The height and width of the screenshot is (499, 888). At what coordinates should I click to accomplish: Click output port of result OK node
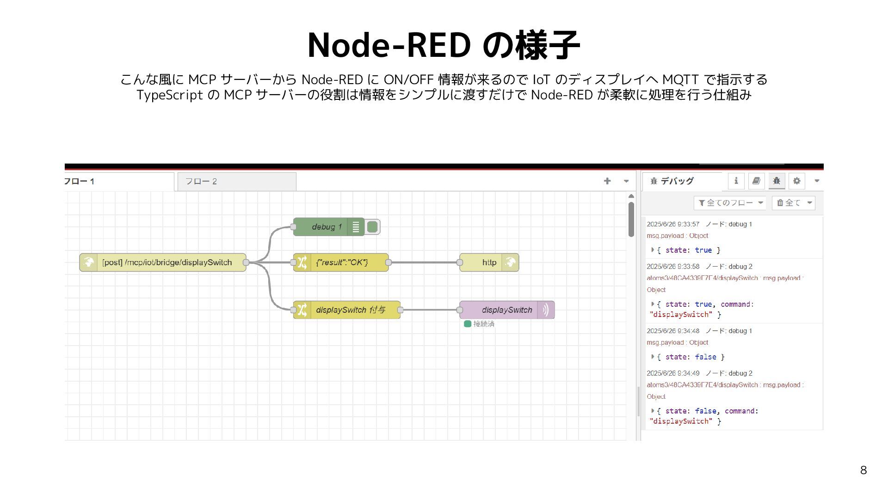point(388,262)
